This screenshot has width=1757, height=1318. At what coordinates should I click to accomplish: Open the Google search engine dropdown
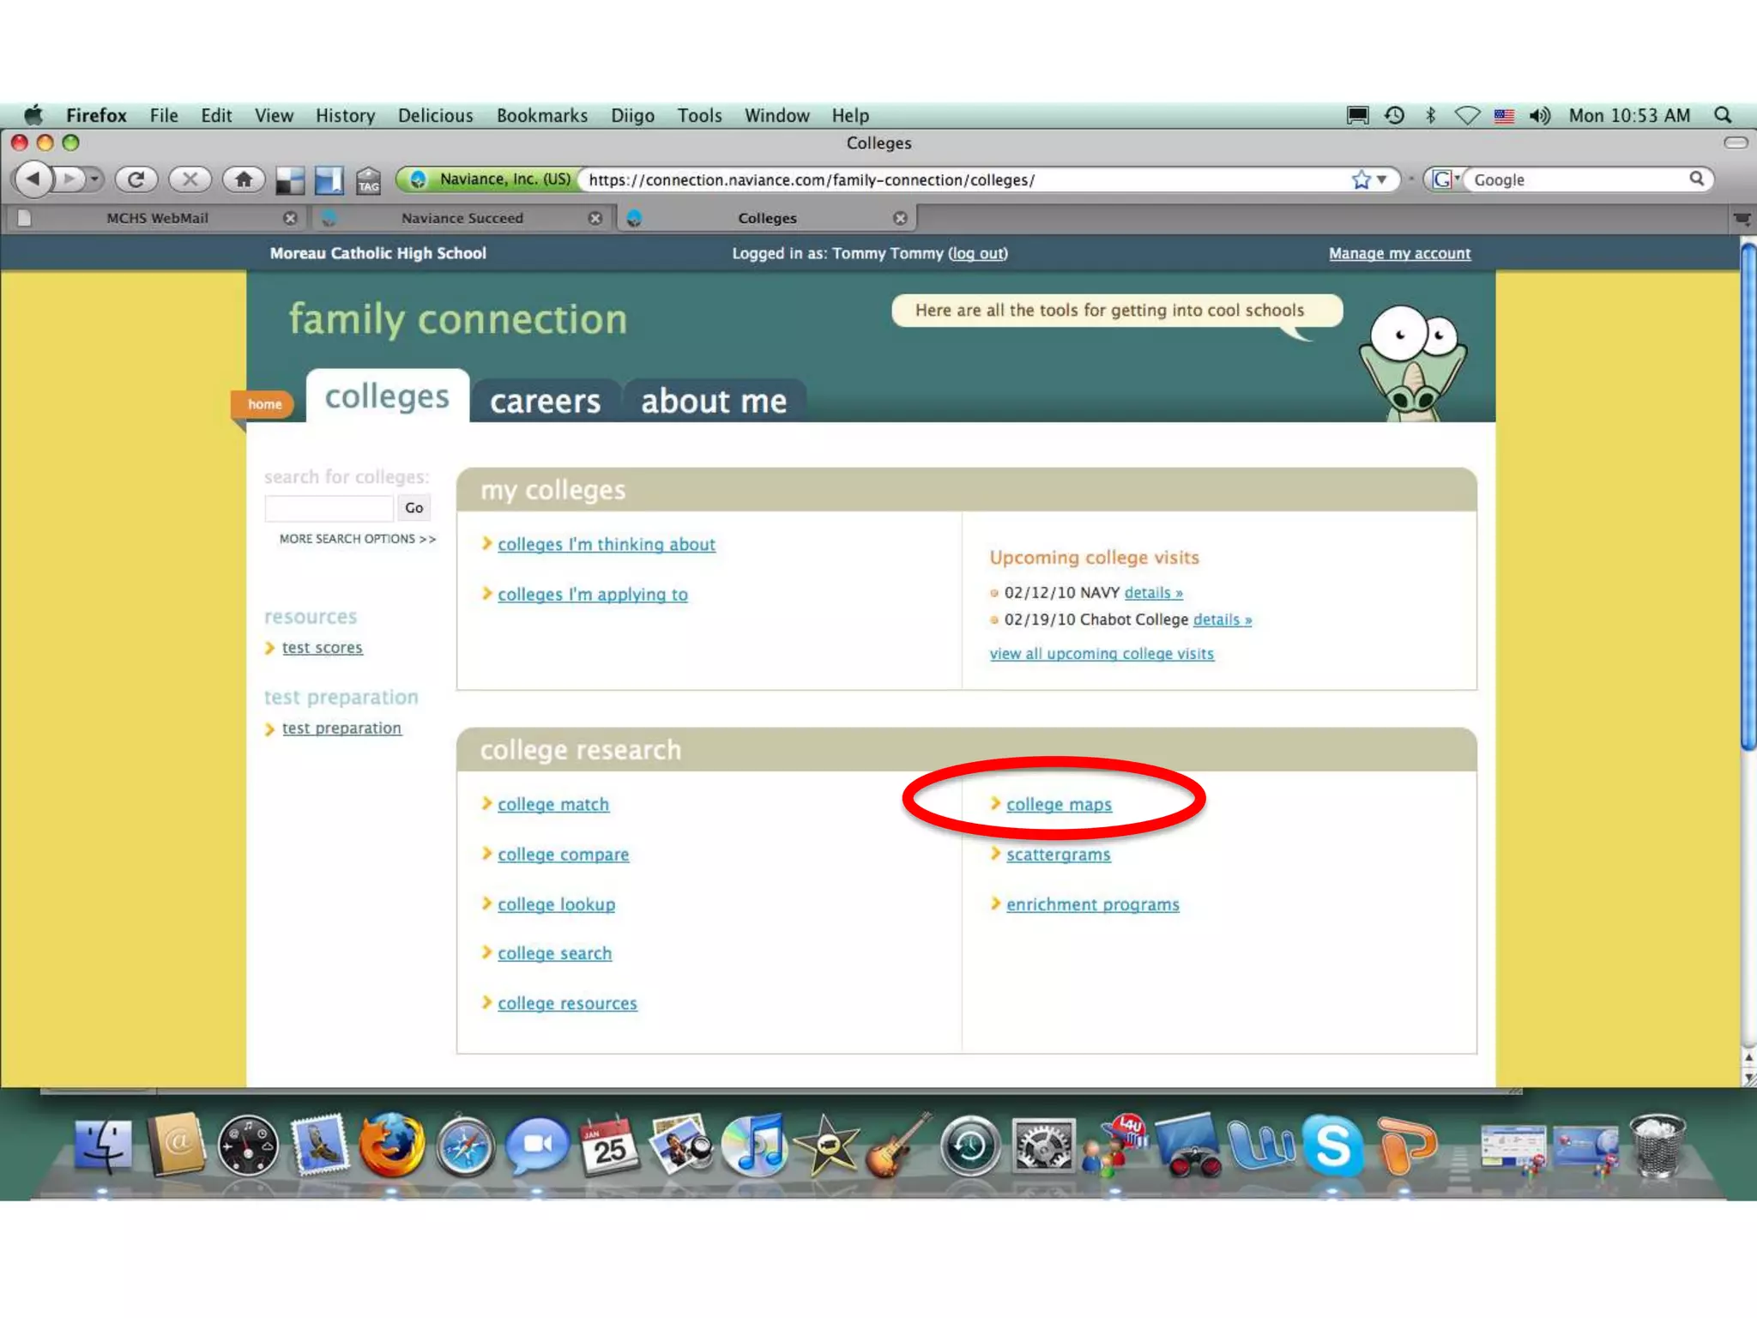tap(1446, 179)
